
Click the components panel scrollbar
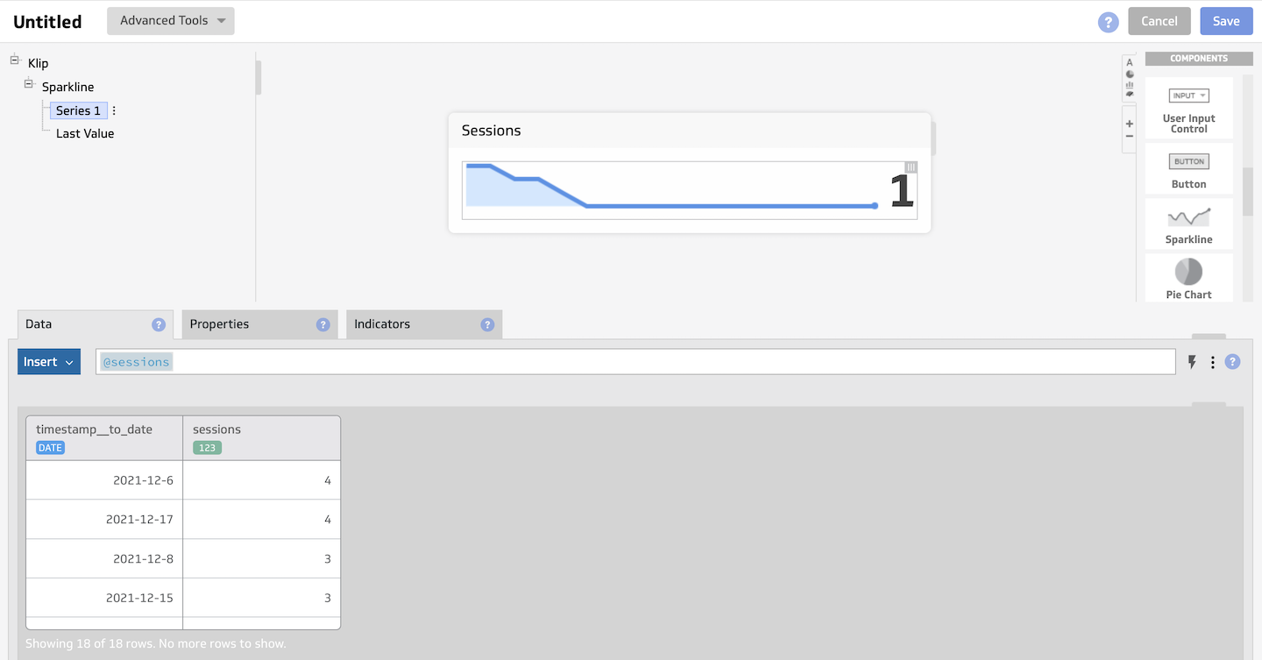click(x=1248, y=191)
